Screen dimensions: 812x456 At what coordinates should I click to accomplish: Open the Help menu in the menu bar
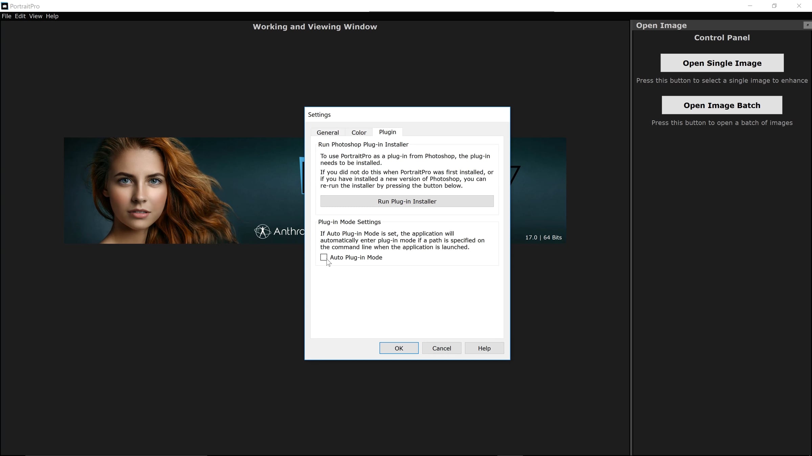point(52,16)
